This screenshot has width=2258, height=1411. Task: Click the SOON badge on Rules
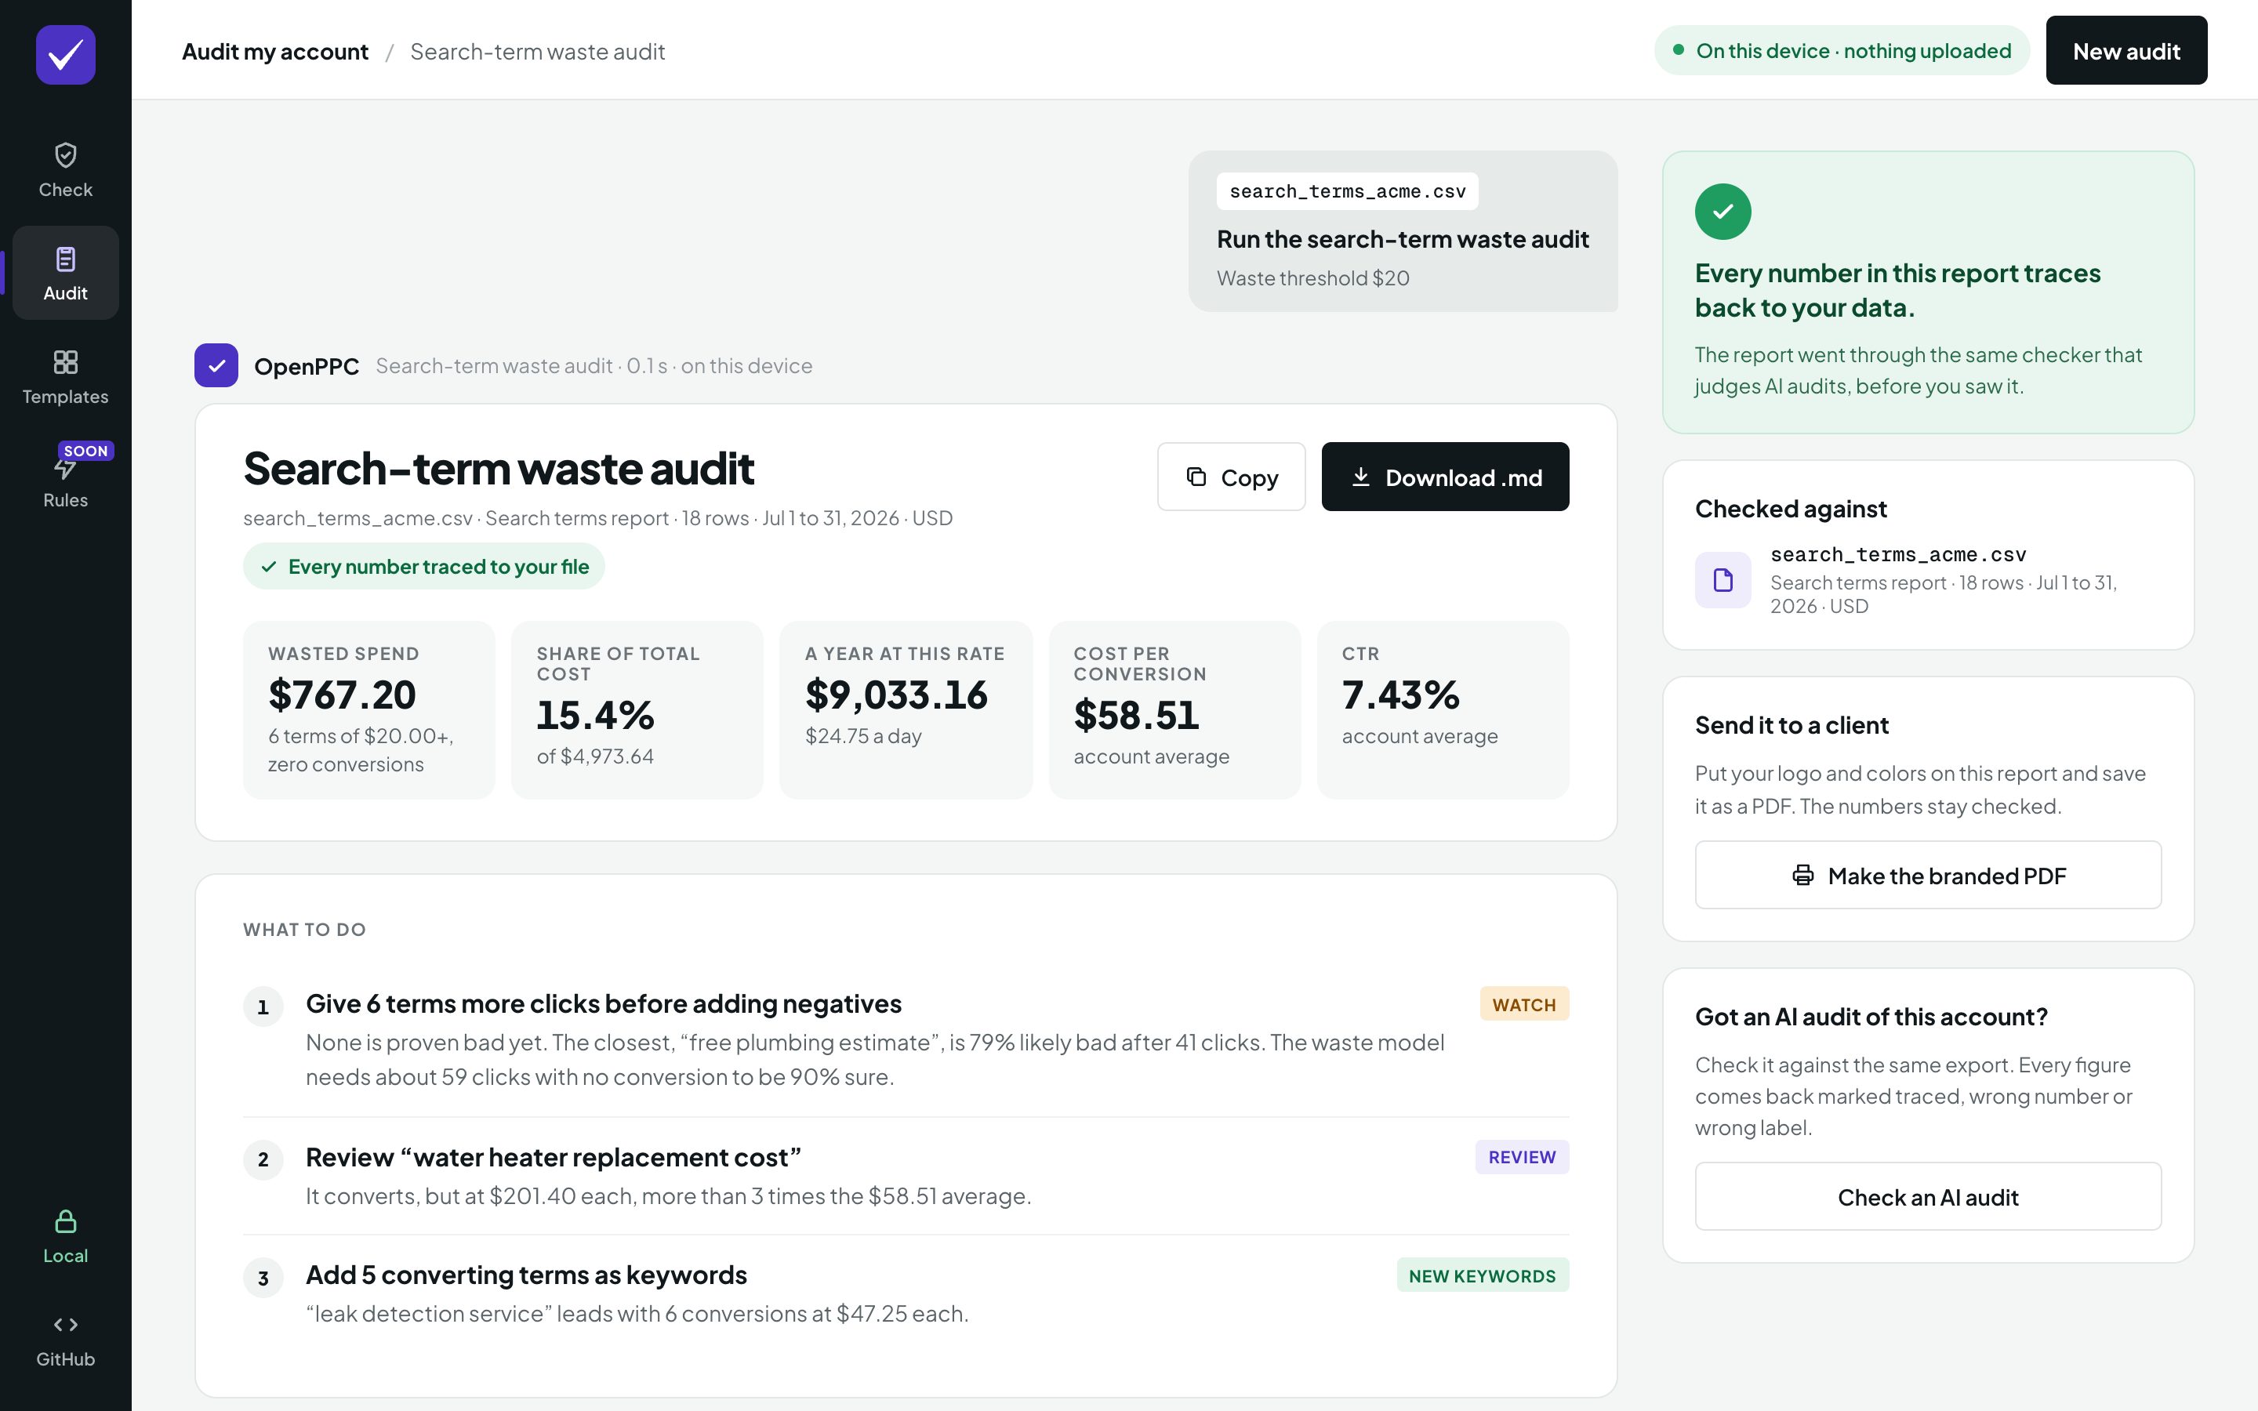point(85,451)
